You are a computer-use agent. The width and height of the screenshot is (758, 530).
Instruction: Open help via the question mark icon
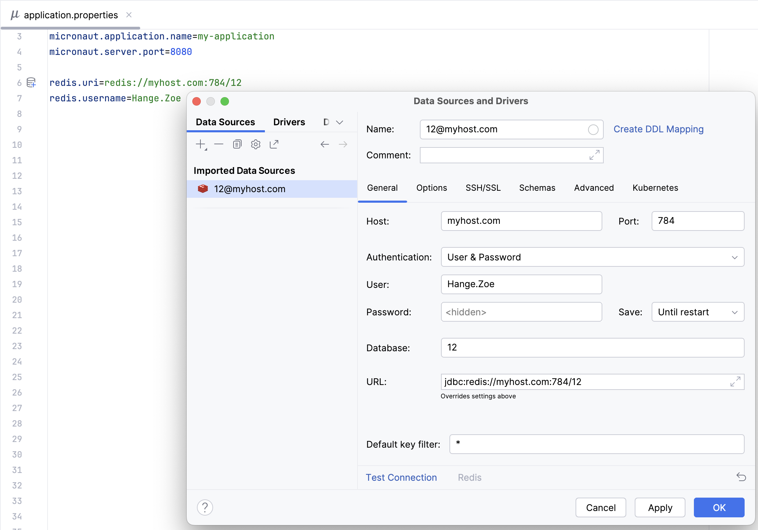[205, 507]
